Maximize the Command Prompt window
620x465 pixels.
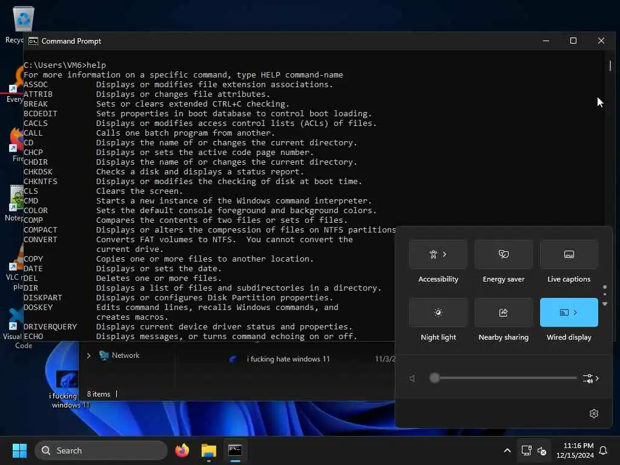pyautogui.click(x=573, y=41)
